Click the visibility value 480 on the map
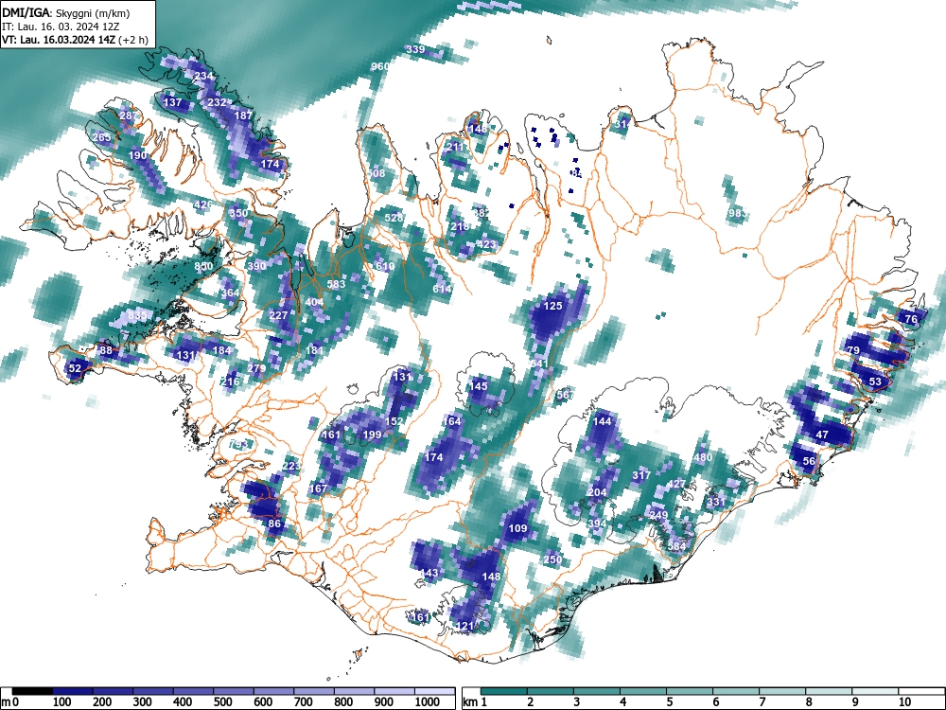 pyautogui.click(x=703, y=457)
